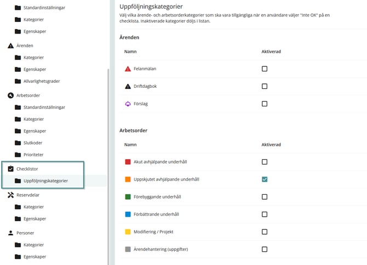This screenshot has height=265, width=367.
Task: Click the red Akut avhjälpande underhåll swatch
Action: click(x=128, y=162)
